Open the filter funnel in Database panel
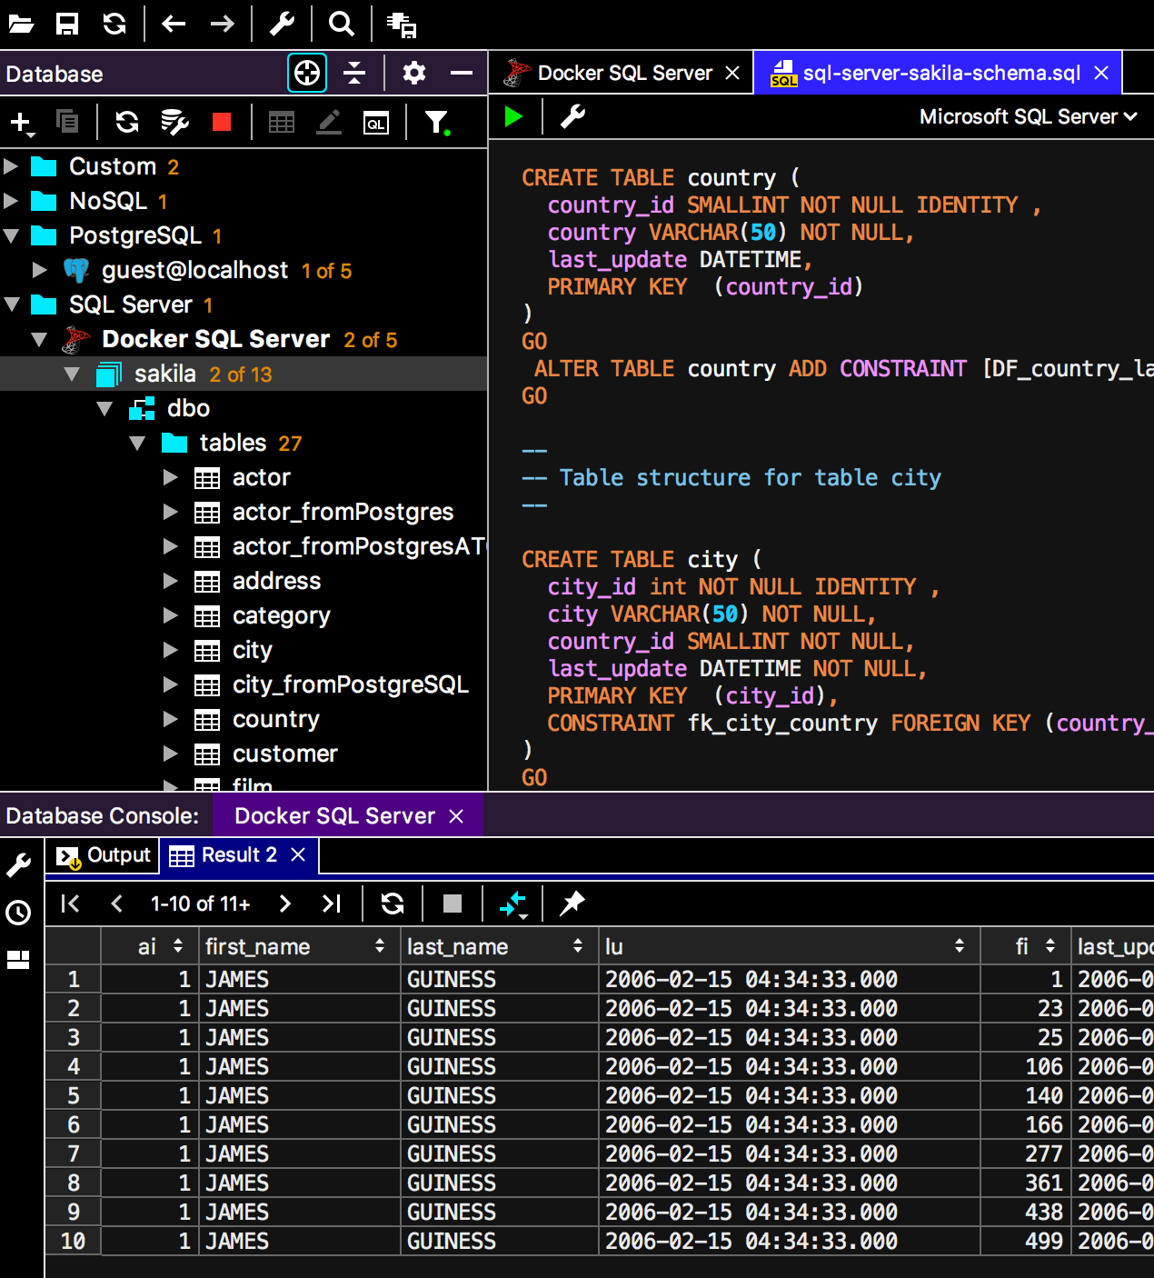The height and width of the screenshot is (1278, 1154). click(436, 122)
